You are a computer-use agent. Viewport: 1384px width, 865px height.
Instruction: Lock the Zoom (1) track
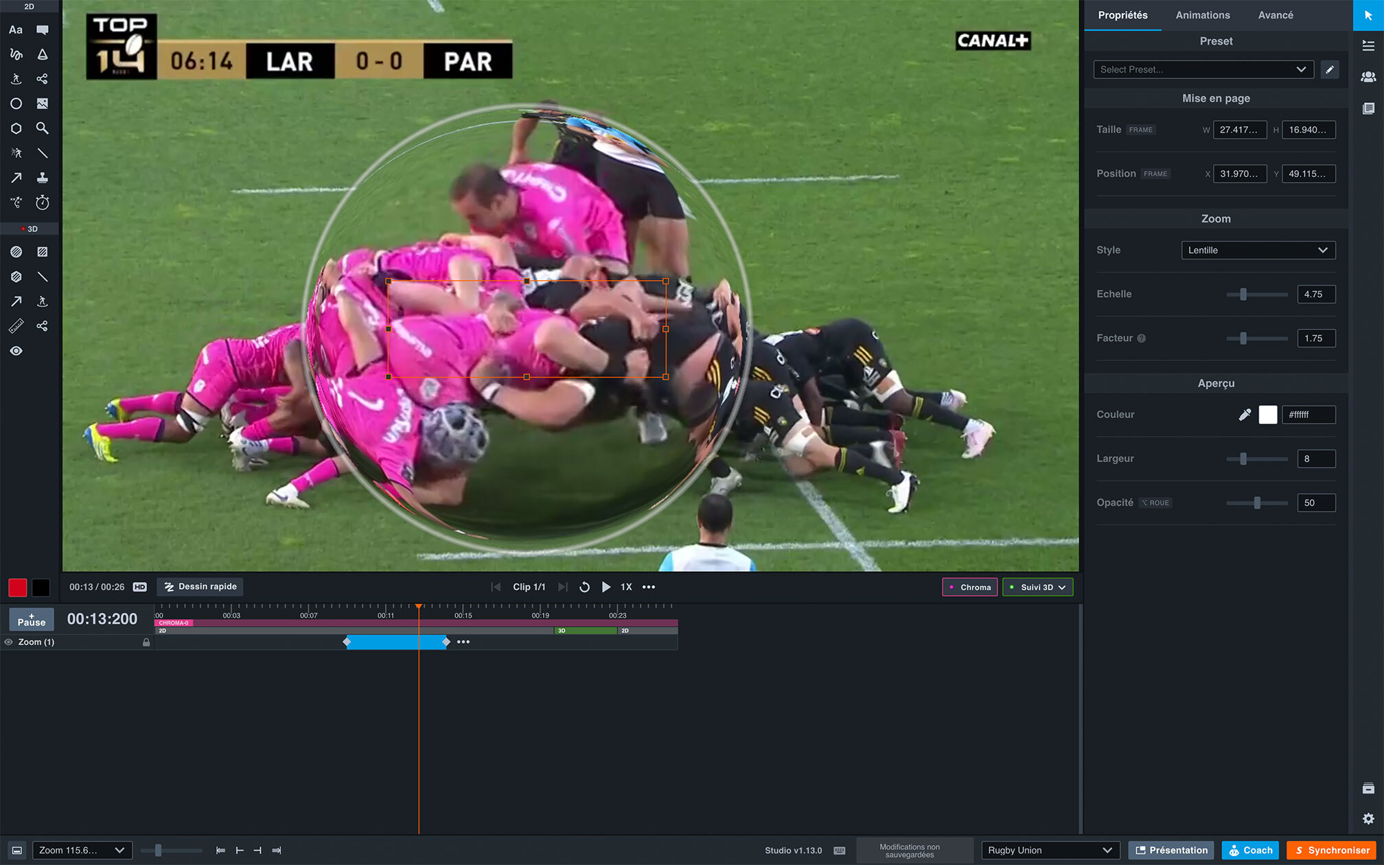146,642
